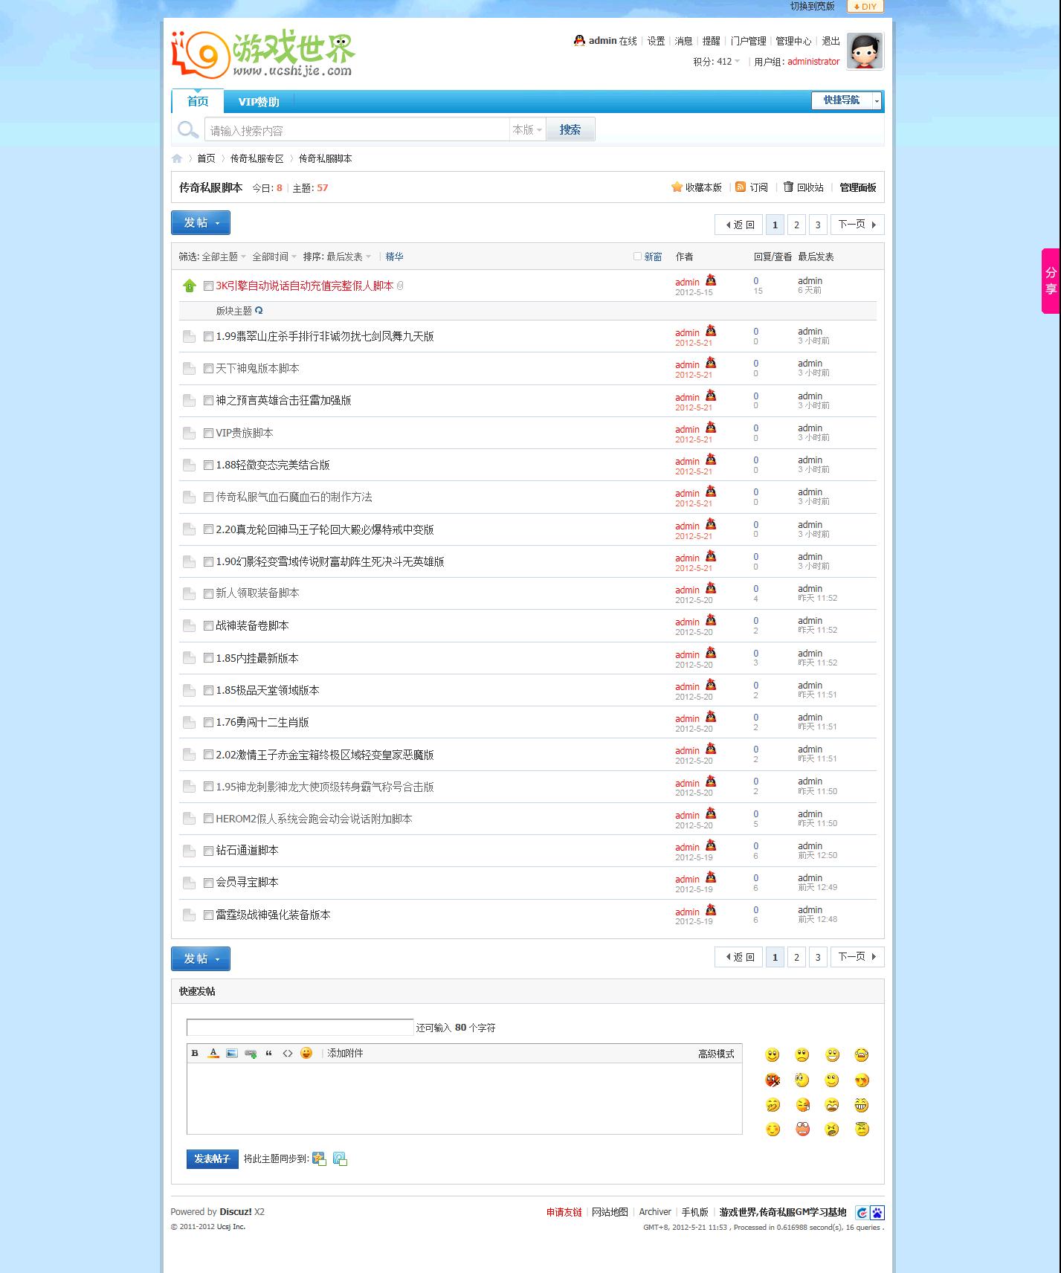
Task: Open the thread 1.88轻微变态完美结合版
Action: click(273, 465)
